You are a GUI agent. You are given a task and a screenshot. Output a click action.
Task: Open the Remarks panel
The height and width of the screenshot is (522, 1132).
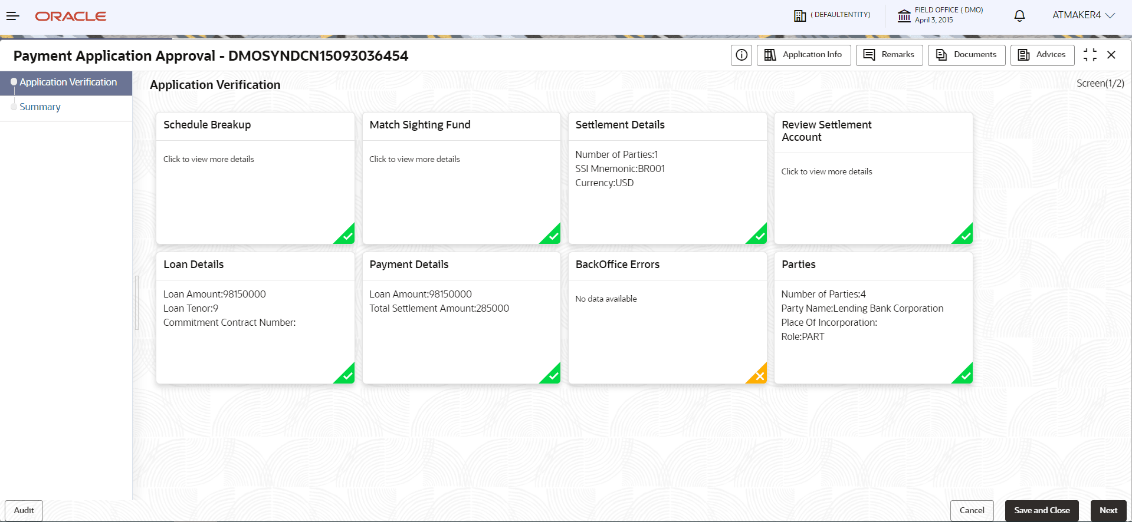[889, 55]
